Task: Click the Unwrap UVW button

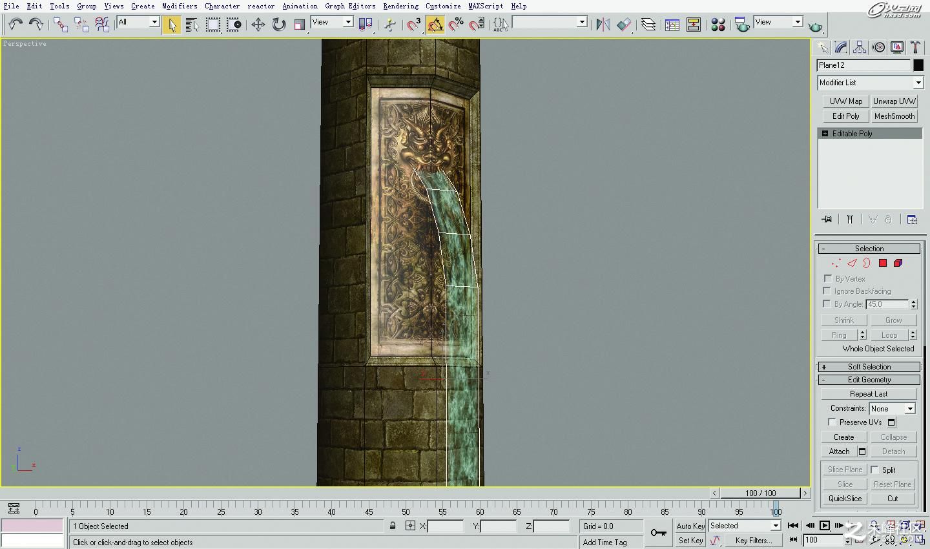Action: click(x=894, y=101)
